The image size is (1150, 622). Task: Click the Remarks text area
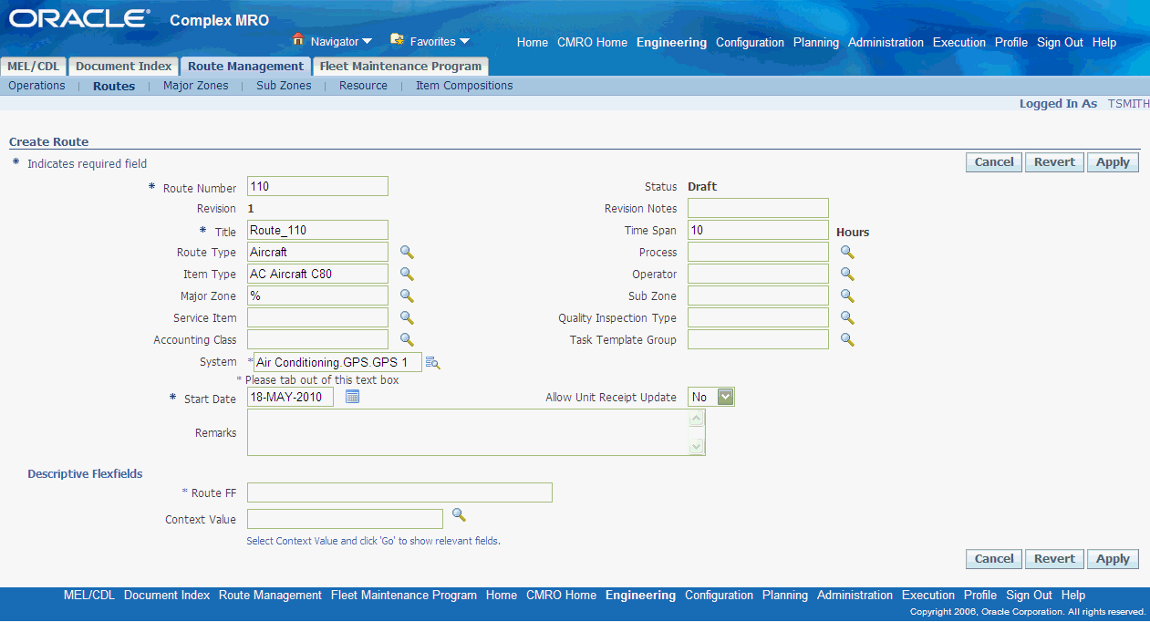(476, 432)
